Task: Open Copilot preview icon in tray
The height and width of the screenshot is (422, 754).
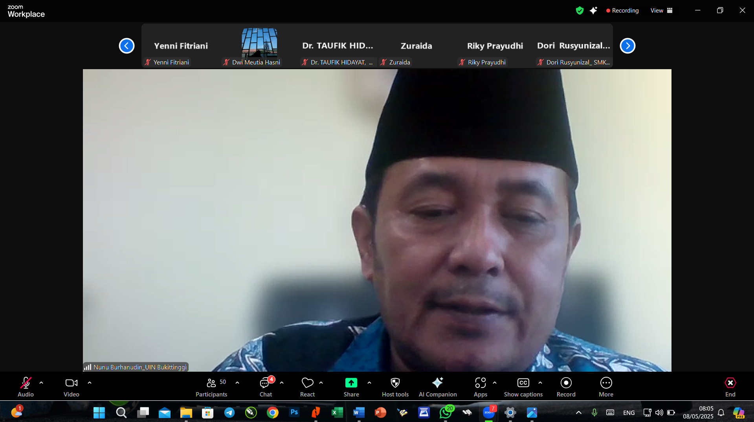Action: [x=739, y=413]
